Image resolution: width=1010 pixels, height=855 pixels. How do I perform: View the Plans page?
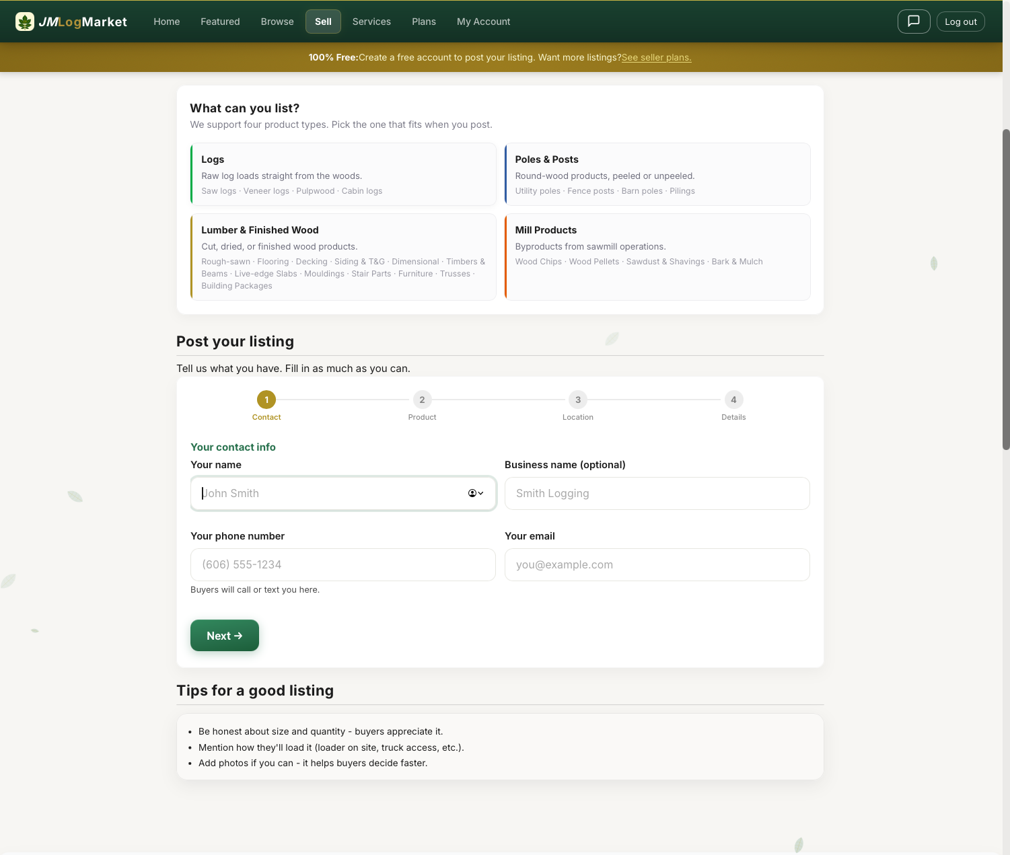point(423,21)
